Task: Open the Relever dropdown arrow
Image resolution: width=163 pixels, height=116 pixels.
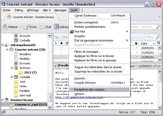Action: [x=21, y=27]
